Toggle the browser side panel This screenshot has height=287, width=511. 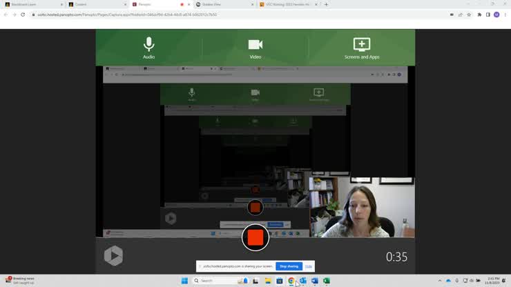(488, 14)
